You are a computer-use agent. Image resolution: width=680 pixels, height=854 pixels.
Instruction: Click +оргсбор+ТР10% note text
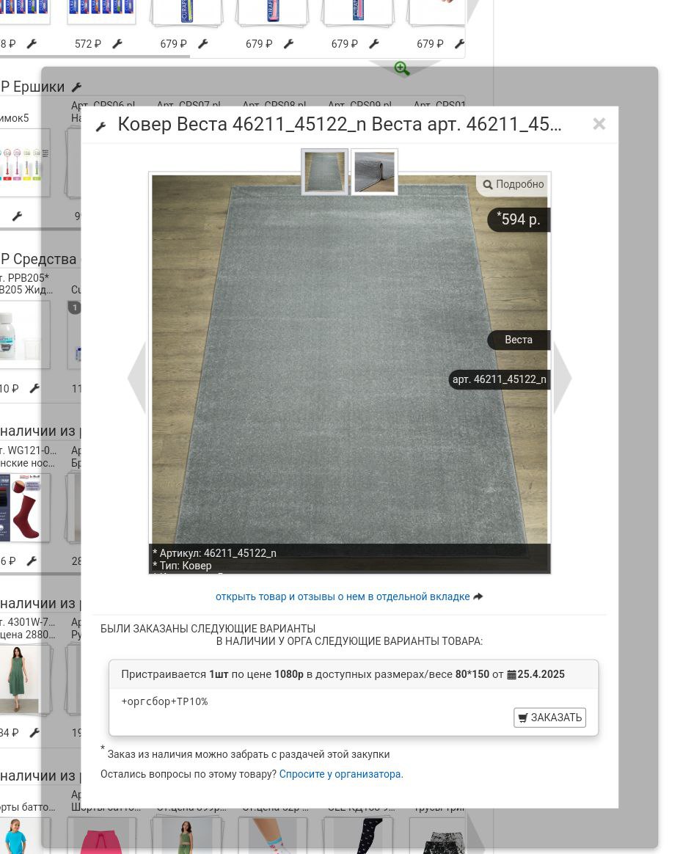pos(164,701)
